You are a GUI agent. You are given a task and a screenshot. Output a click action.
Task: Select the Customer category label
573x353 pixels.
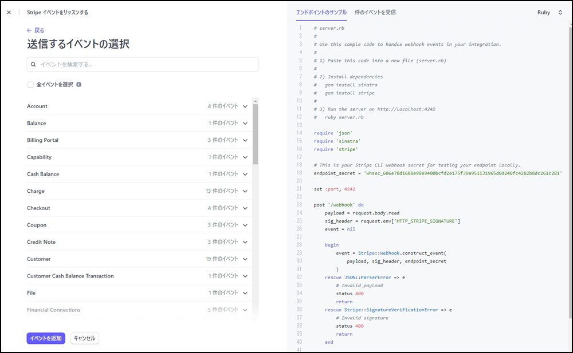[39, 259]
